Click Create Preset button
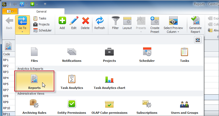 click(155, 25)
